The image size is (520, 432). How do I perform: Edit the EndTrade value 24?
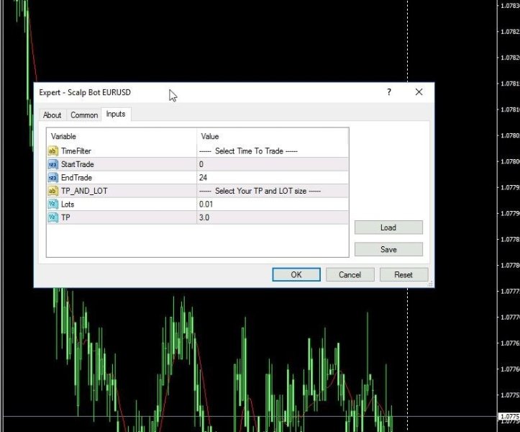coord(273,178)
